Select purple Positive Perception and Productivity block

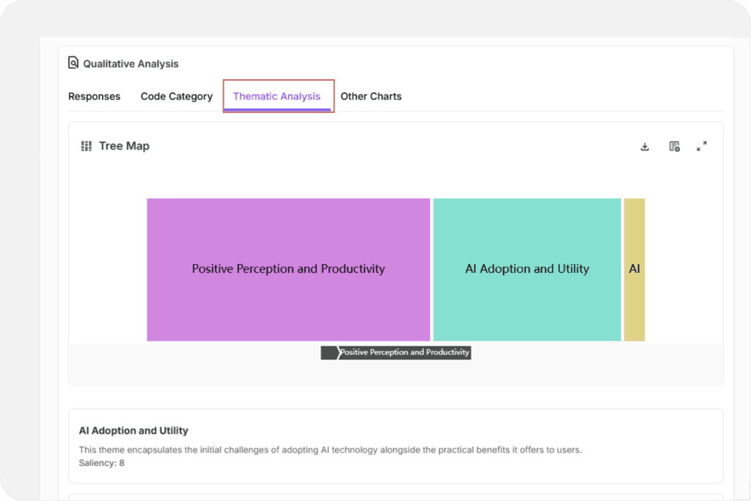coord(288,269)
